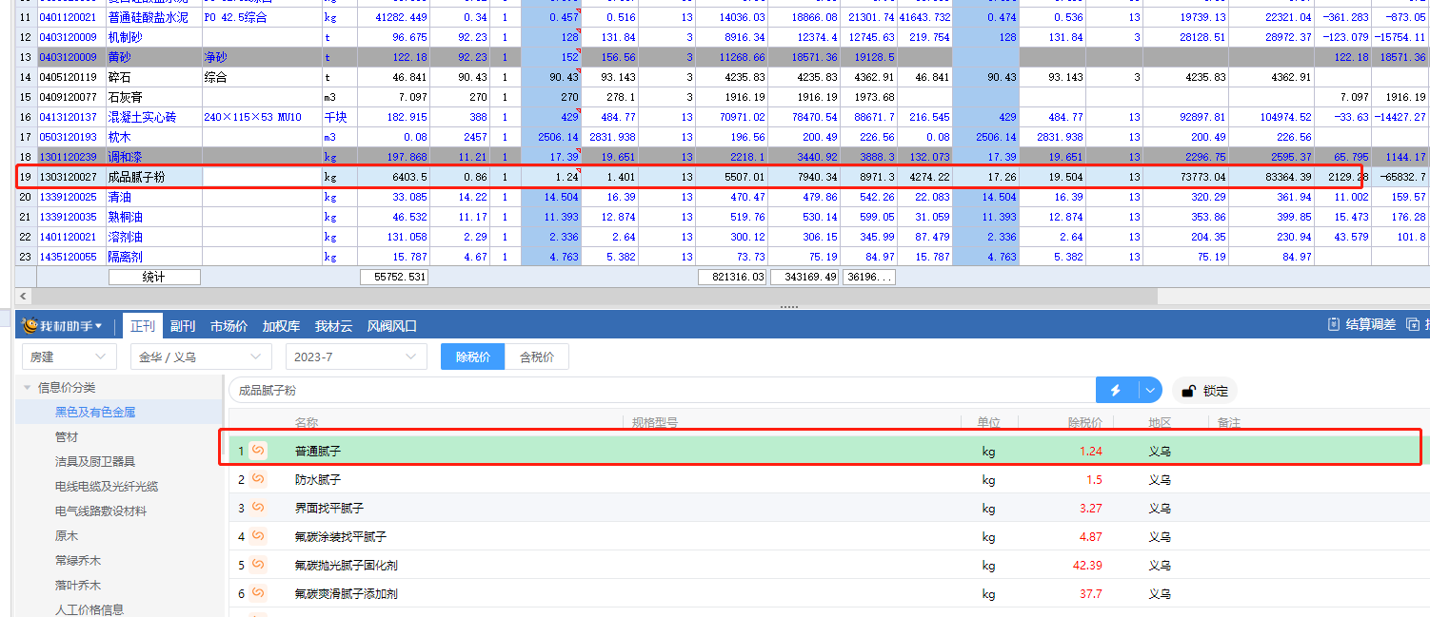1430x617 pixels.
Task: Click link icon beside 防水腻子
Action: pos(258,479)
